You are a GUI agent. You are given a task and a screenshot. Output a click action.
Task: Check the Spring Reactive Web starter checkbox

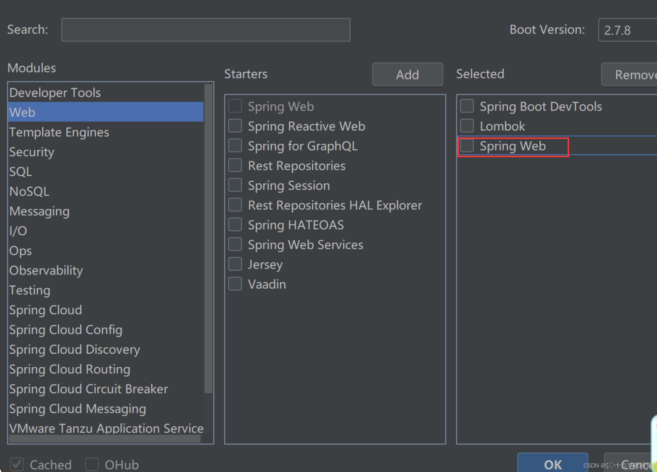[x=235, y=126]
